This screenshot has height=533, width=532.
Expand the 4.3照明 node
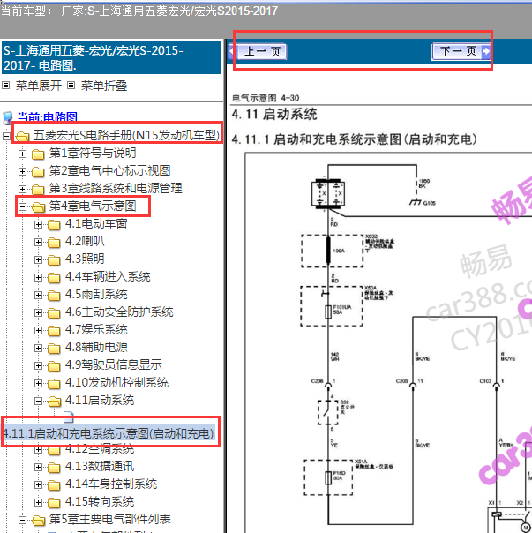point(39,260)
